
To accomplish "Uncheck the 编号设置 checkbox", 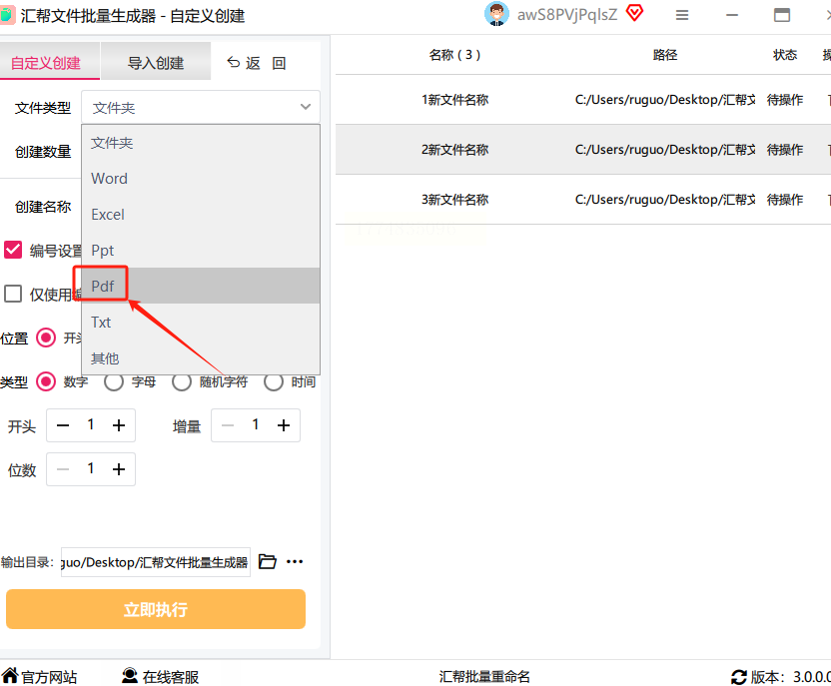I will point(13,250).
